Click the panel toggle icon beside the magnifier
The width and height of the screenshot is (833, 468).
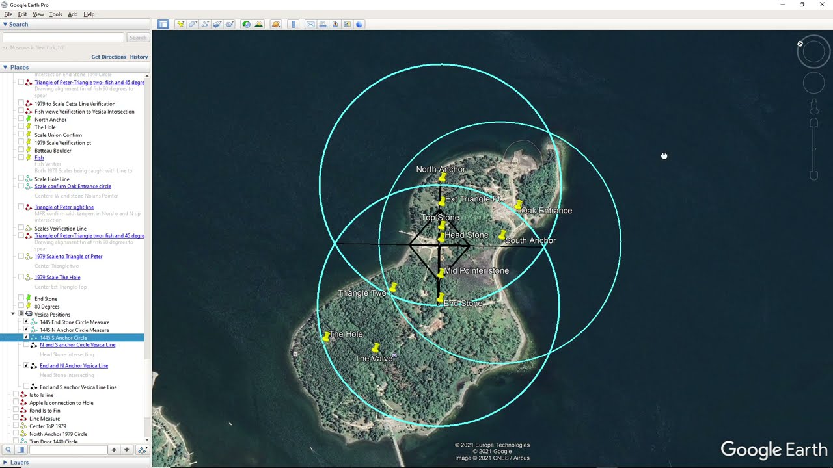tap(21, 450)
